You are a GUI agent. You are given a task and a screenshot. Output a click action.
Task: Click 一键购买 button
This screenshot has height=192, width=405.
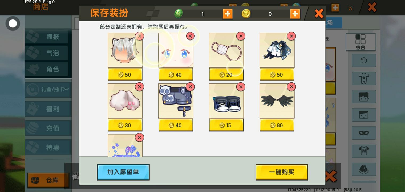282,172
